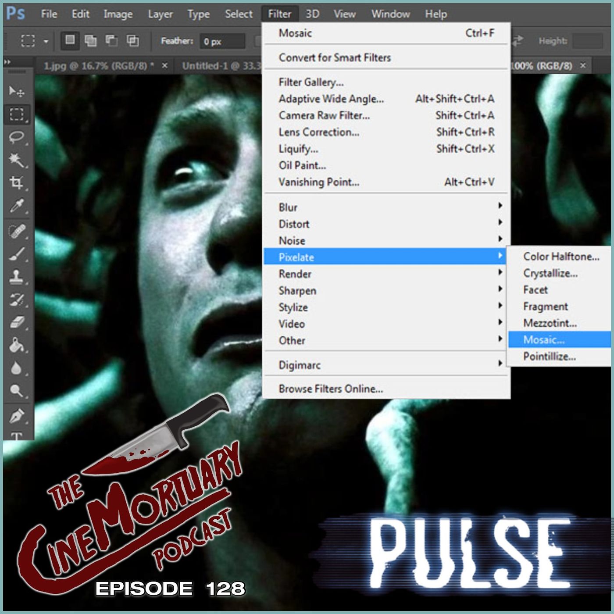Select the Eyedropper tool
The image size is (614, 614).
(17, 206)
